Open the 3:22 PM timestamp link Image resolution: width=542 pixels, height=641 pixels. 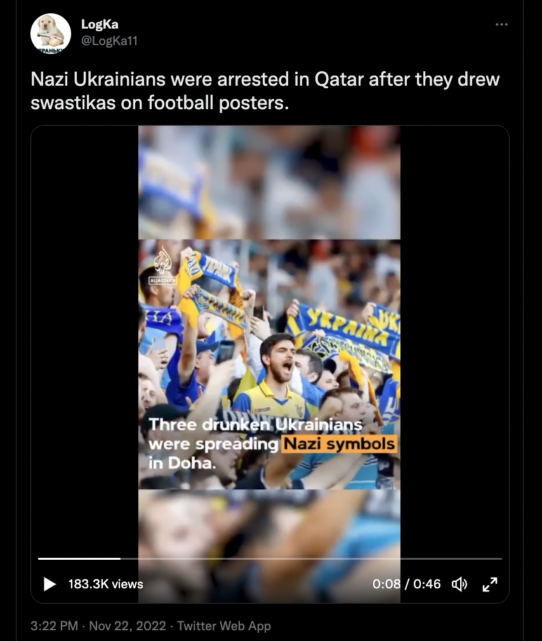click(x=54, y=626)
